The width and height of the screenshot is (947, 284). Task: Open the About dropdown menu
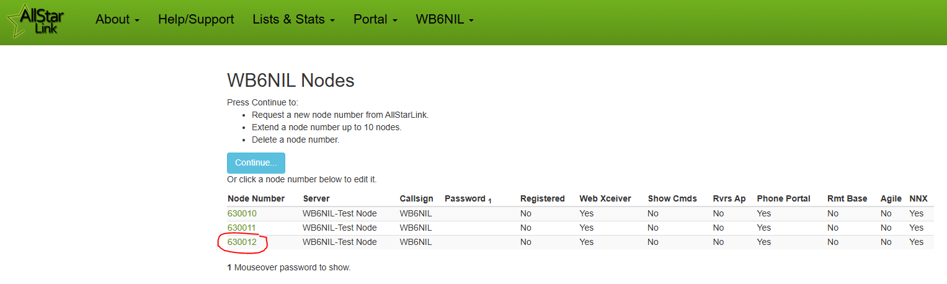click(x=117, y=19)
